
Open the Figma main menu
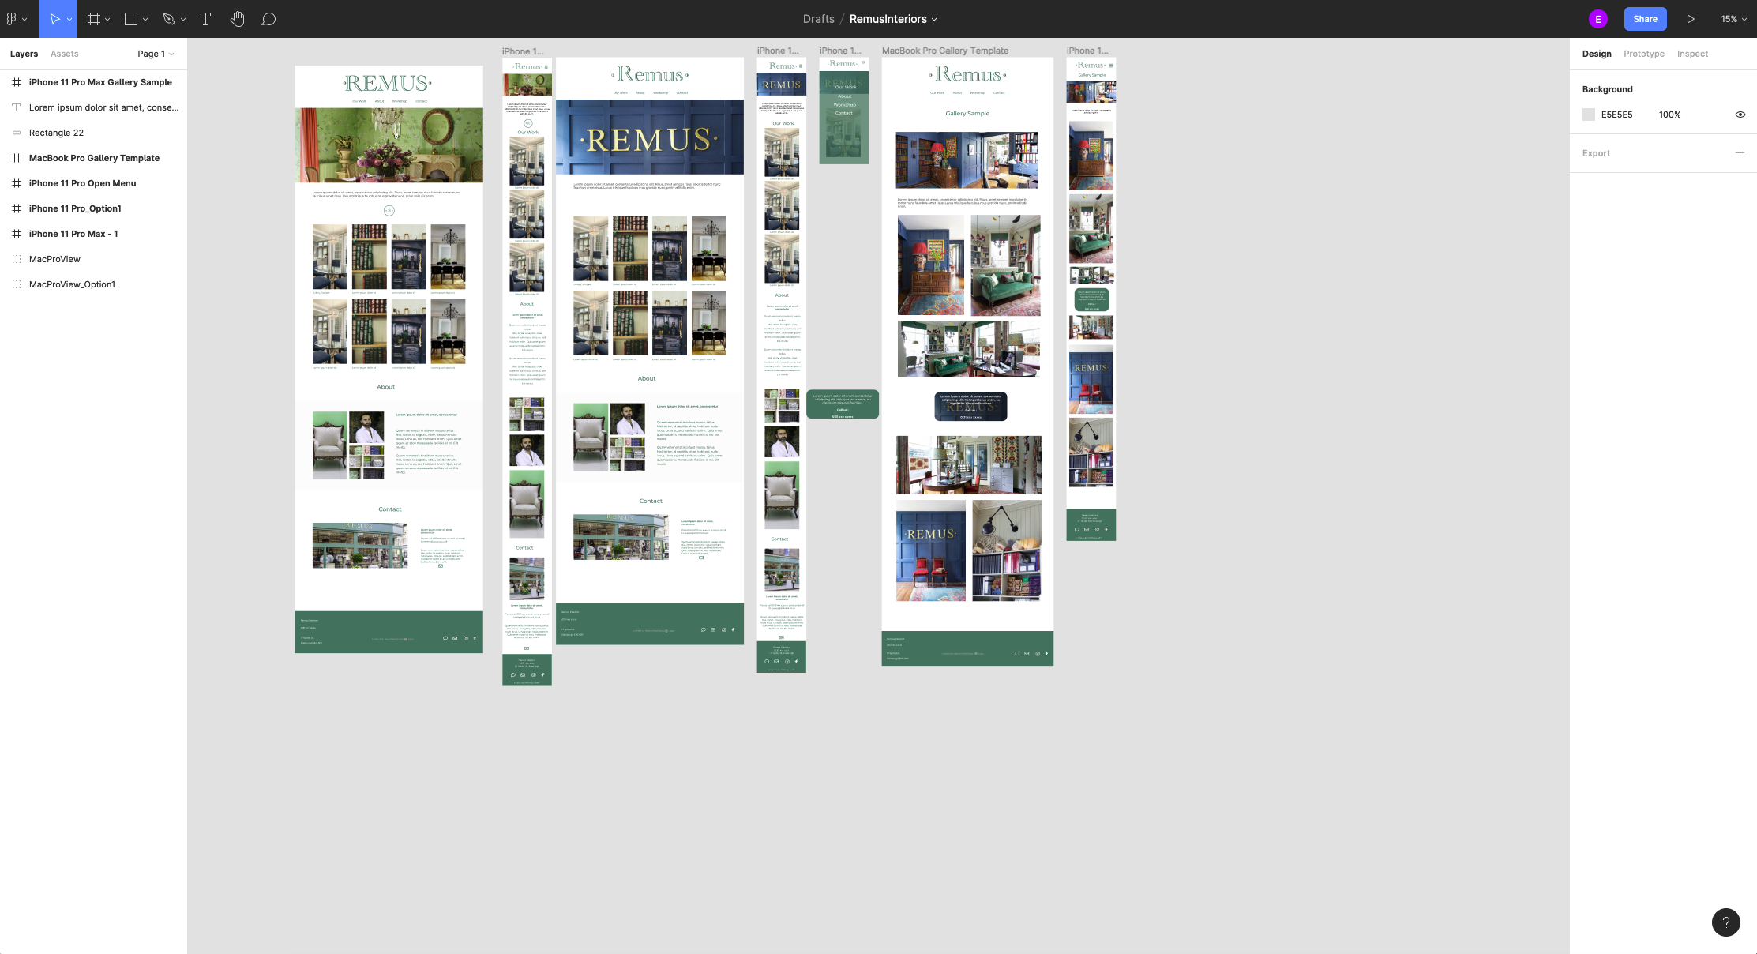tap(16, 19)
